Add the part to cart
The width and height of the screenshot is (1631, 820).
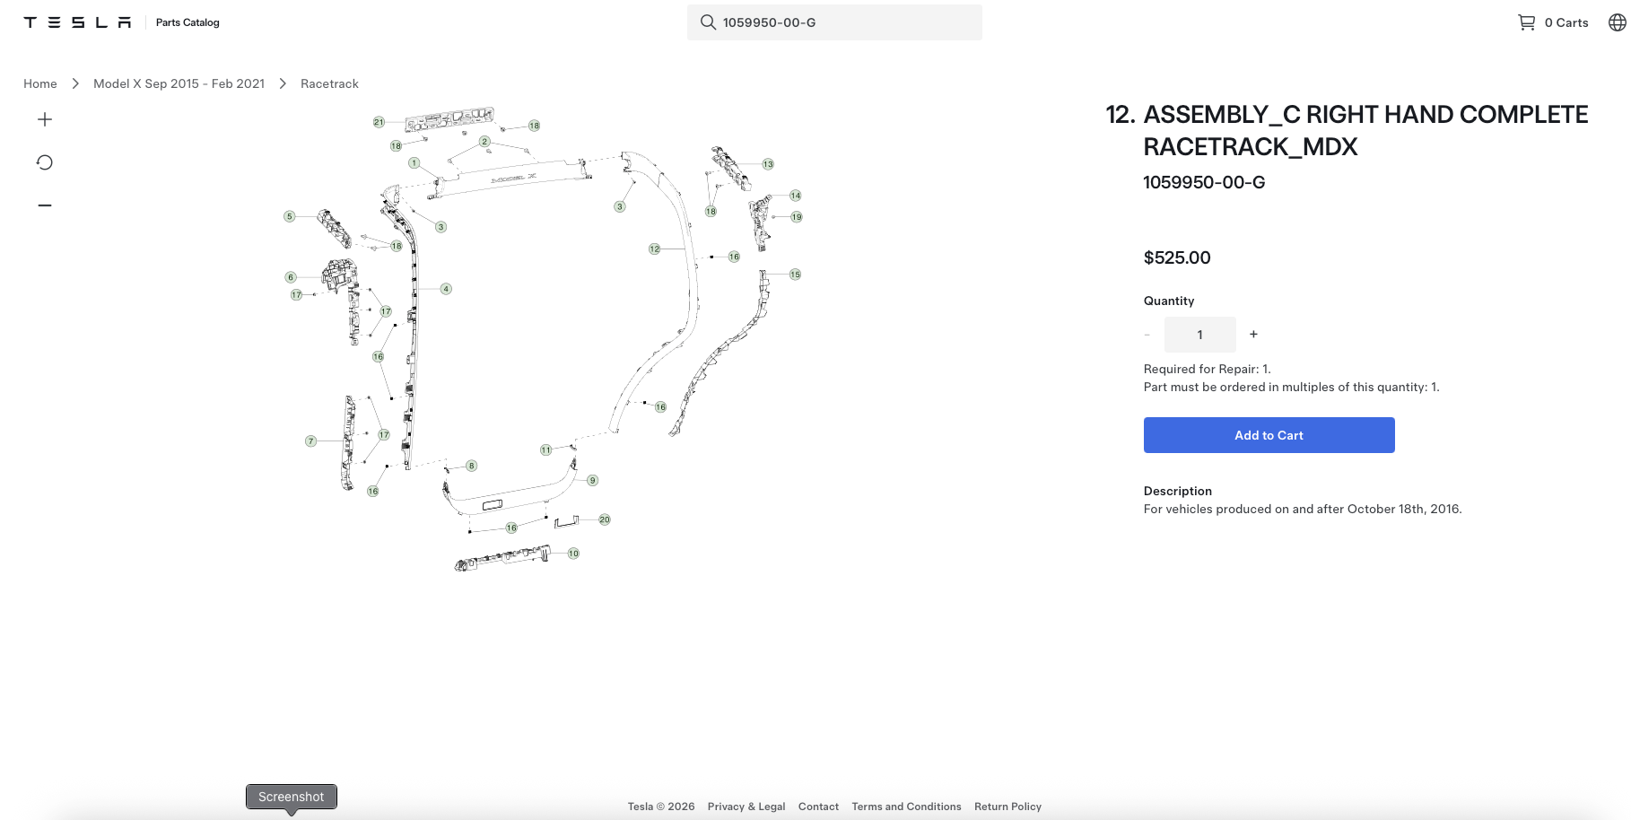[1269, 435]
